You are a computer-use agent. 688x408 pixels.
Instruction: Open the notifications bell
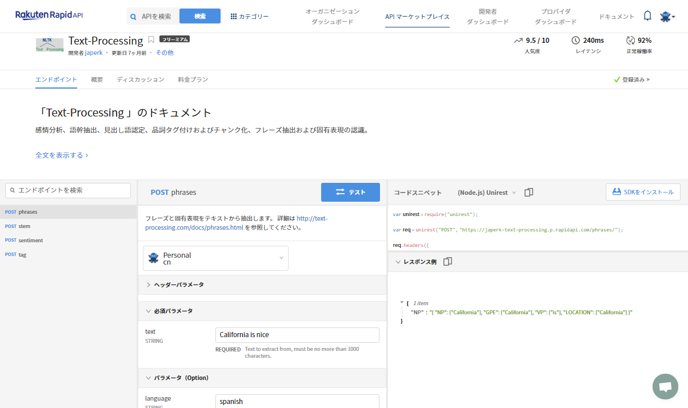click(647, 16)
